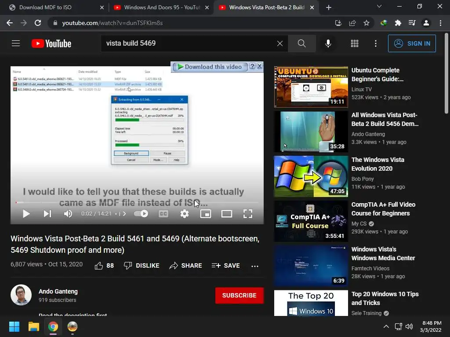Go back to the previous page

(x=10, y=23)
